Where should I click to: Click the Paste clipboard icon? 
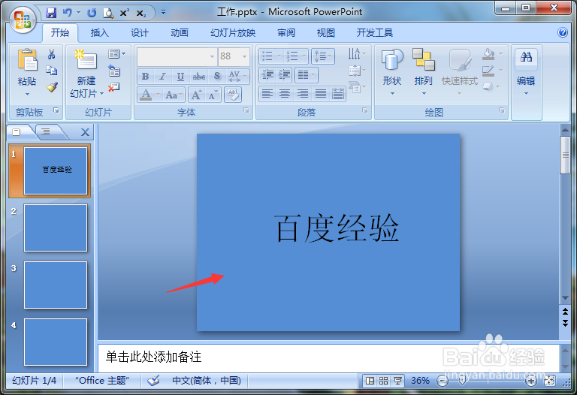(27, 59)
